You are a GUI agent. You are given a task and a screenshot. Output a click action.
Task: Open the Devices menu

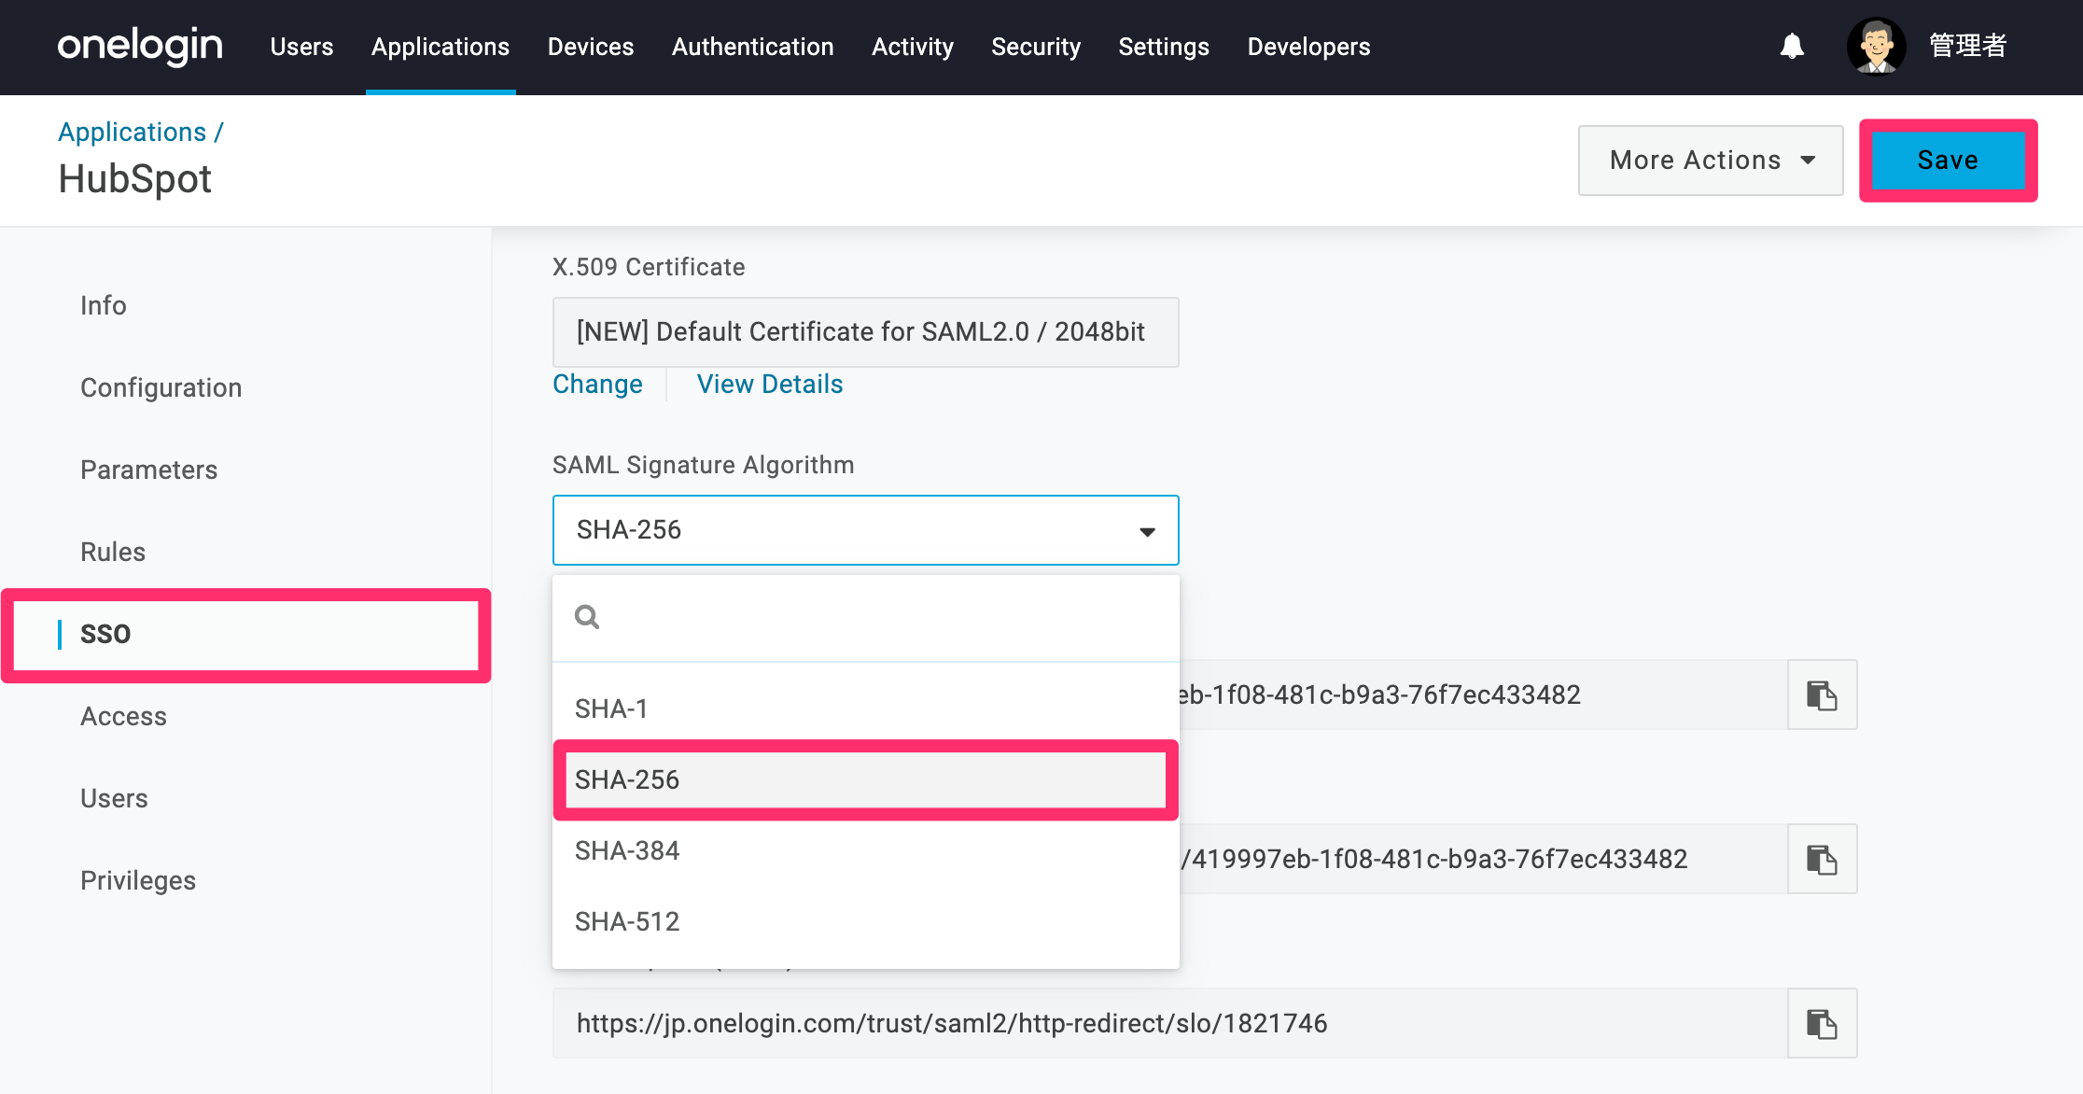point(591,47)
